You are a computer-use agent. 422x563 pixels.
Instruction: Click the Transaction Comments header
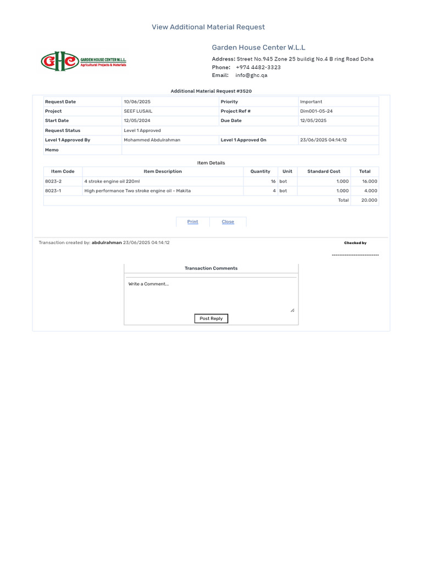pyautogui.click(x=211, y=268)
